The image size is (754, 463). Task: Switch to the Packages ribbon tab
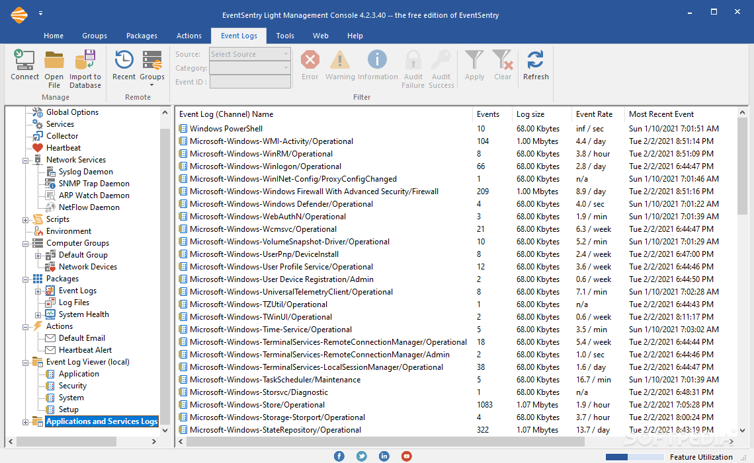[x=142, y=36]
